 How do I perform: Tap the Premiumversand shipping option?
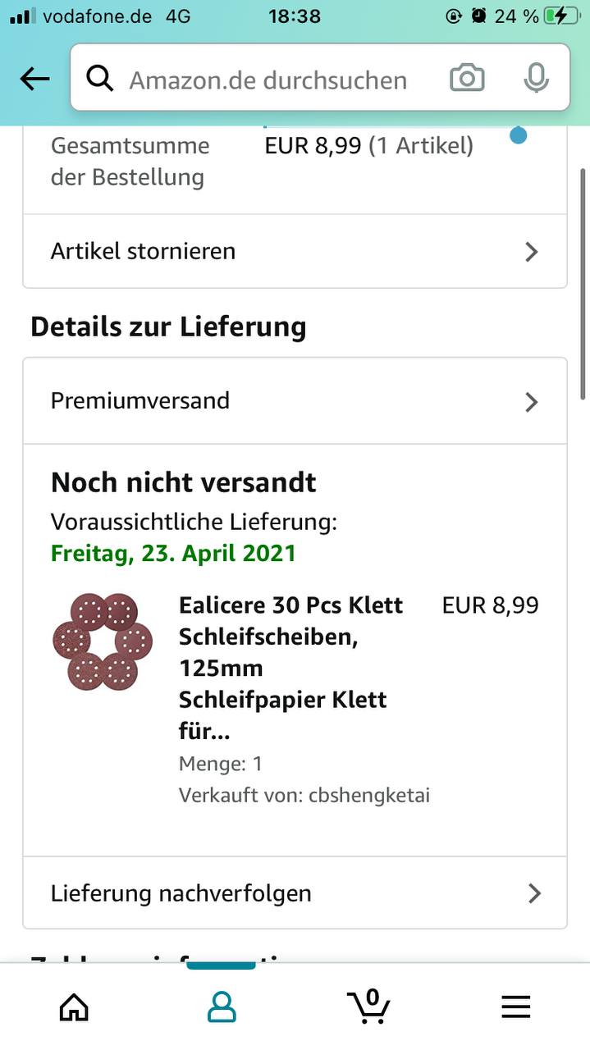click(x=140, y=401)
